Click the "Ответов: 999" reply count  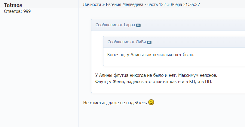[x=17, y=11]
